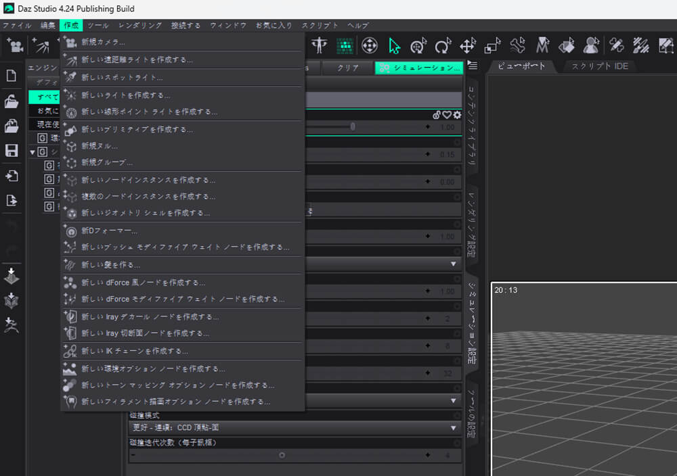
Task: Select the Rotate tool
Action: (443, 46)
